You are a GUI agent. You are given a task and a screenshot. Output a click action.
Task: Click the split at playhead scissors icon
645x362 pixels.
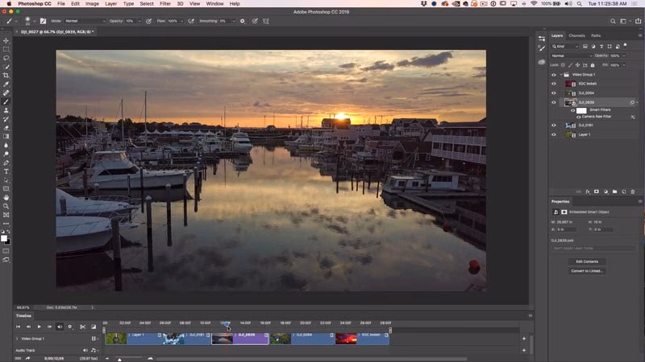tap(83, 327)
